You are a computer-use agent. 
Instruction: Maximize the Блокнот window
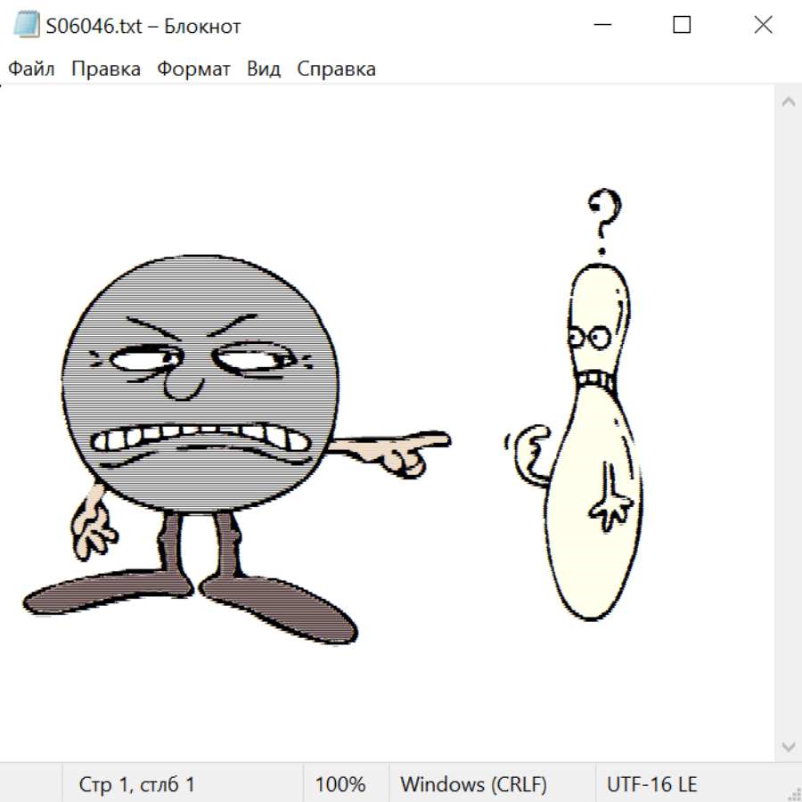[682, 25]
